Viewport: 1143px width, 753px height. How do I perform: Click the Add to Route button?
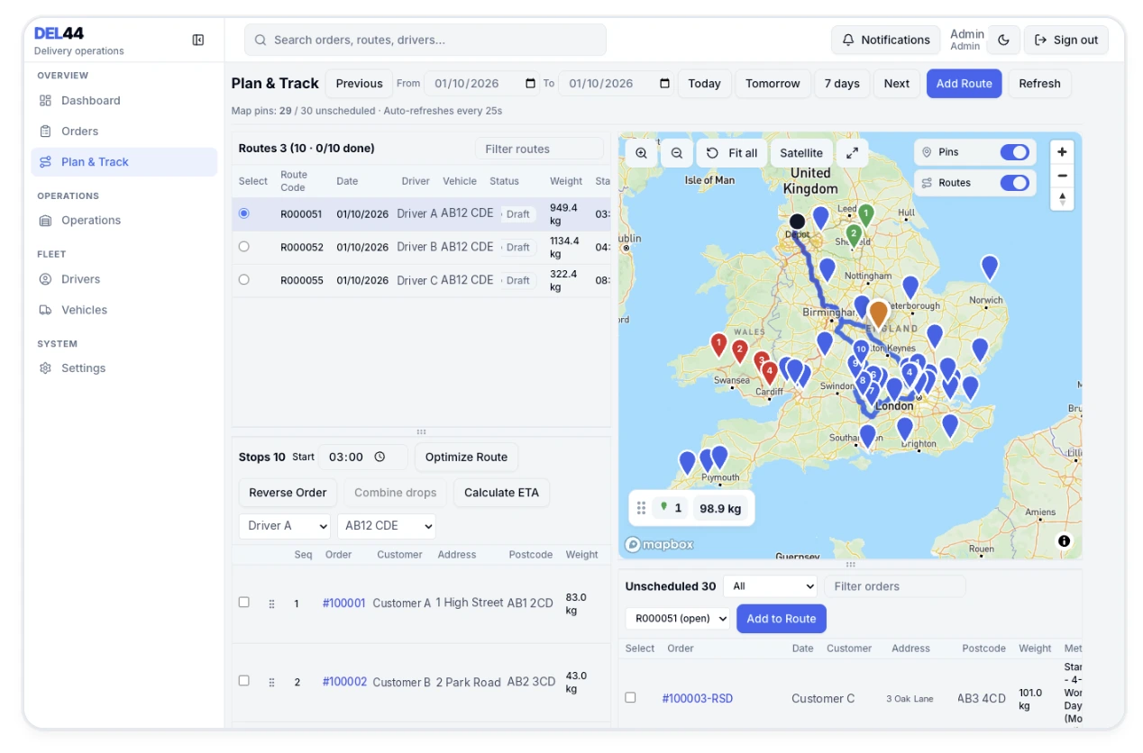(x=782, y=619)
